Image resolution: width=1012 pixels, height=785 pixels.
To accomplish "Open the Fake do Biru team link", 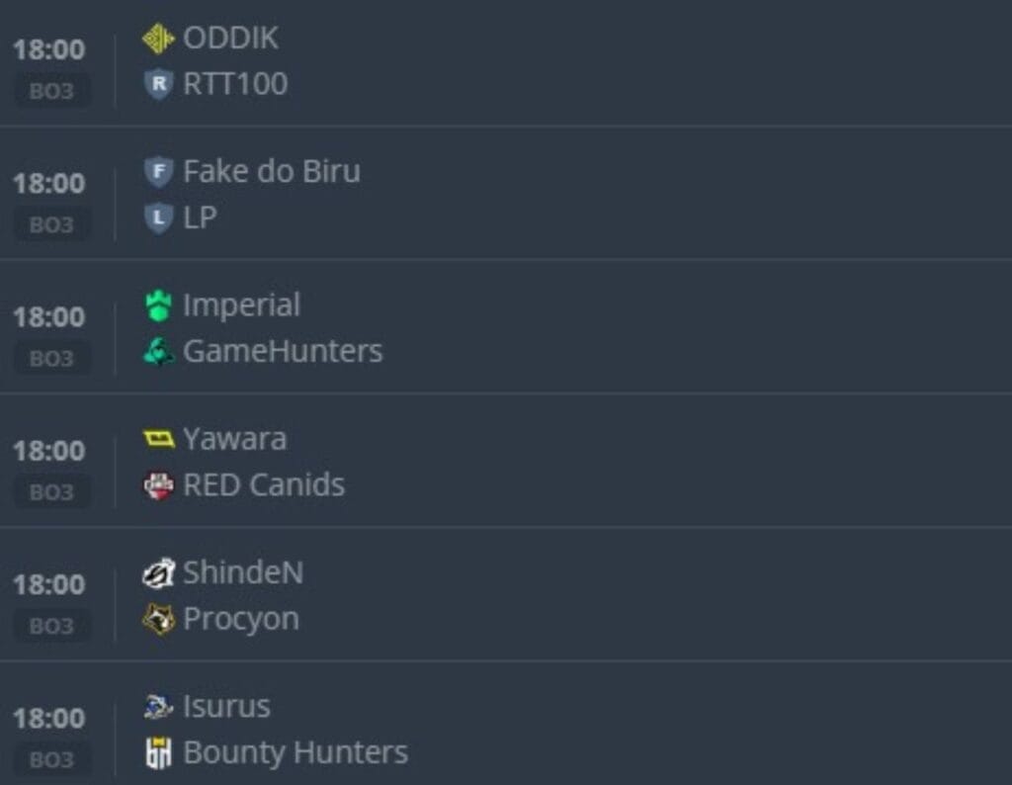I will pos(271,172).
